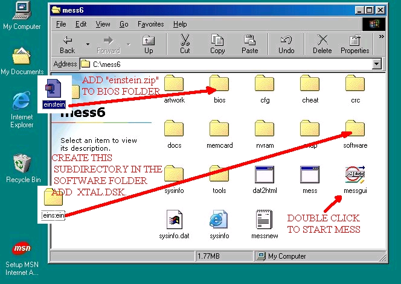The height and width of the screenshot is (284, 401).
Task: Close the mess6 window
Action: tap(380, 10)
